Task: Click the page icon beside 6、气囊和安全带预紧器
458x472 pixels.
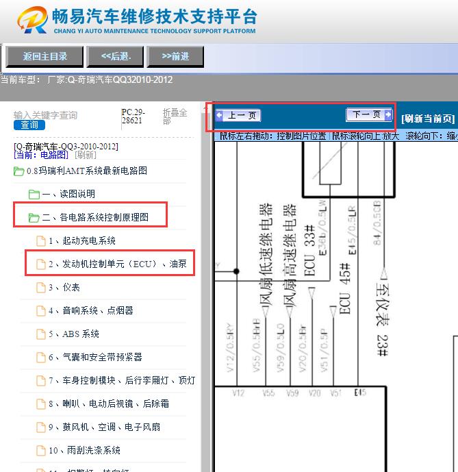Action: tap(41, 358)
